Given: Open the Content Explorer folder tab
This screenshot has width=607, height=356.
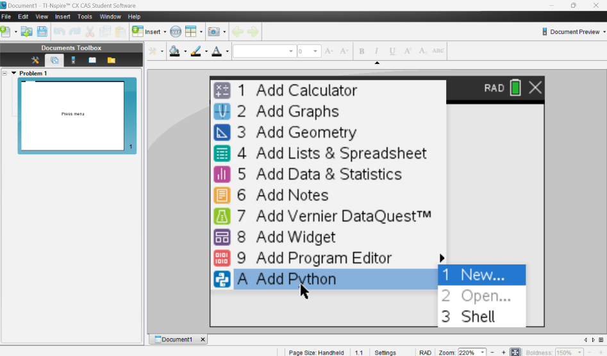Looking at the screenshot, I should coord(112,60).
